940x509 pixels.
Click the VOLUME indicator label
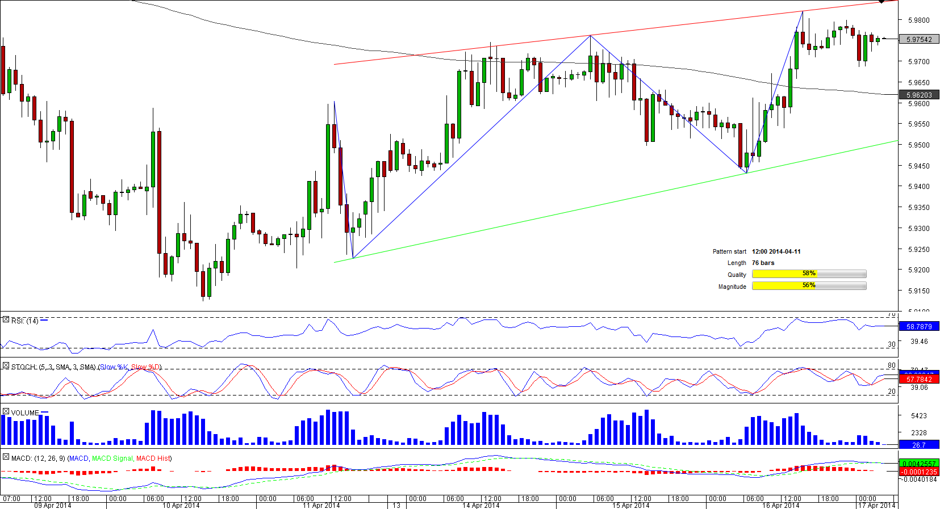(25, 413)
